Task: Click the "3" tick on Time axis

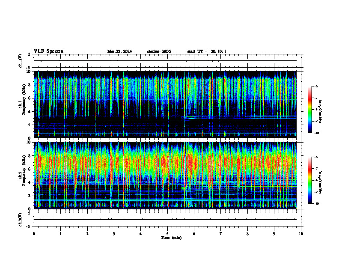Action: pos(114,234)
